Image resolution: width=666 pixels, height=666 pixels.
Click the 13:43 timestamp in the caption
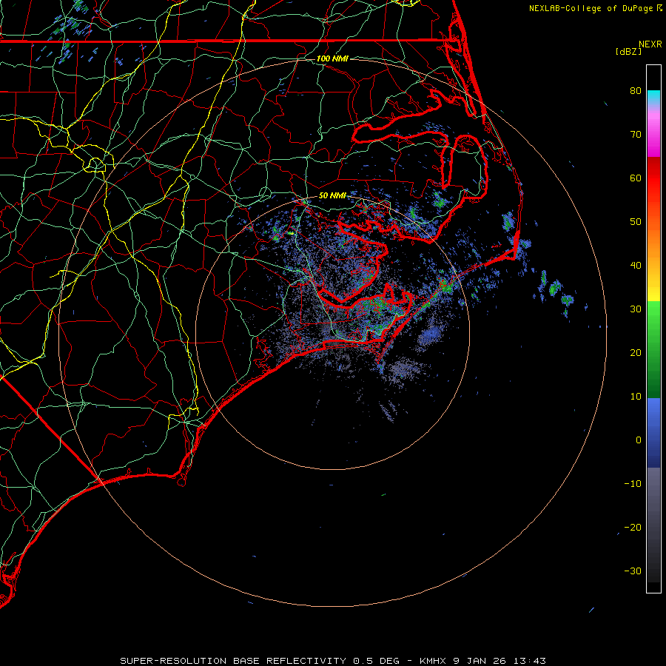[529, 661]
